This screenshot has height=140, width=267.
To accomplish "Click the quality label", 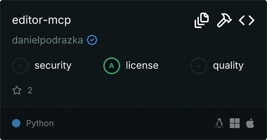I will point(228,65).
